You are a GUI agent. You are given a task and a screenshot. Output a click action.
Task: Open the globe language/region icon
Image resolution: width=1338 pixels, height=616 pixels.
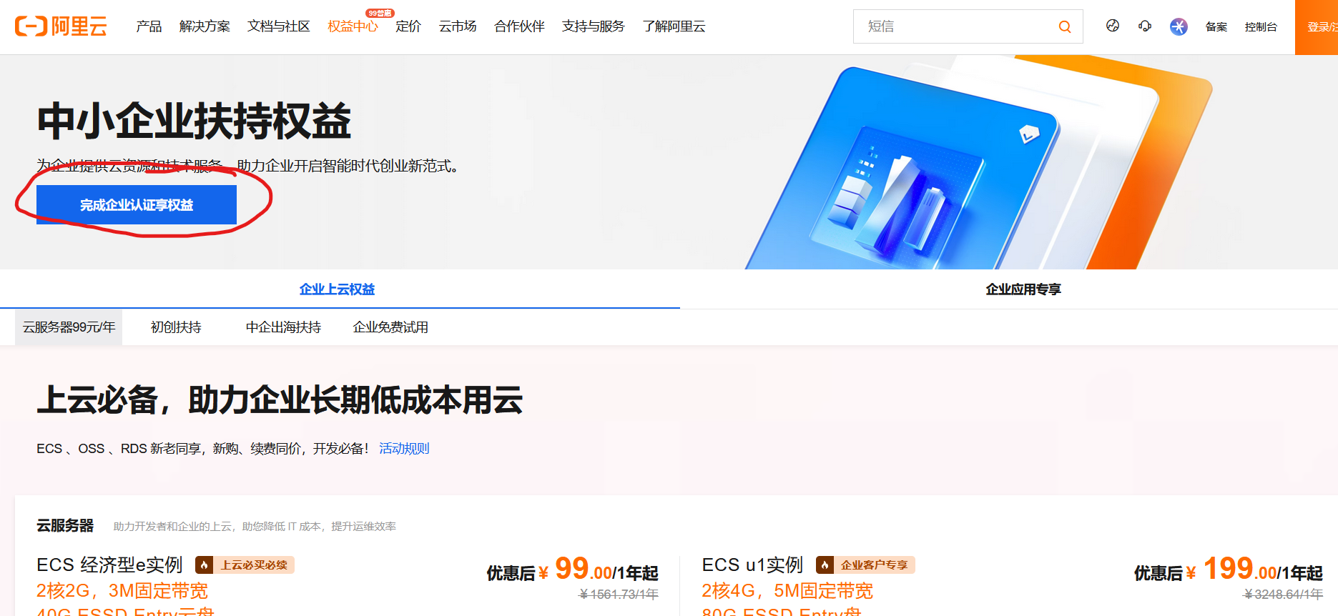coord(1113,26)
